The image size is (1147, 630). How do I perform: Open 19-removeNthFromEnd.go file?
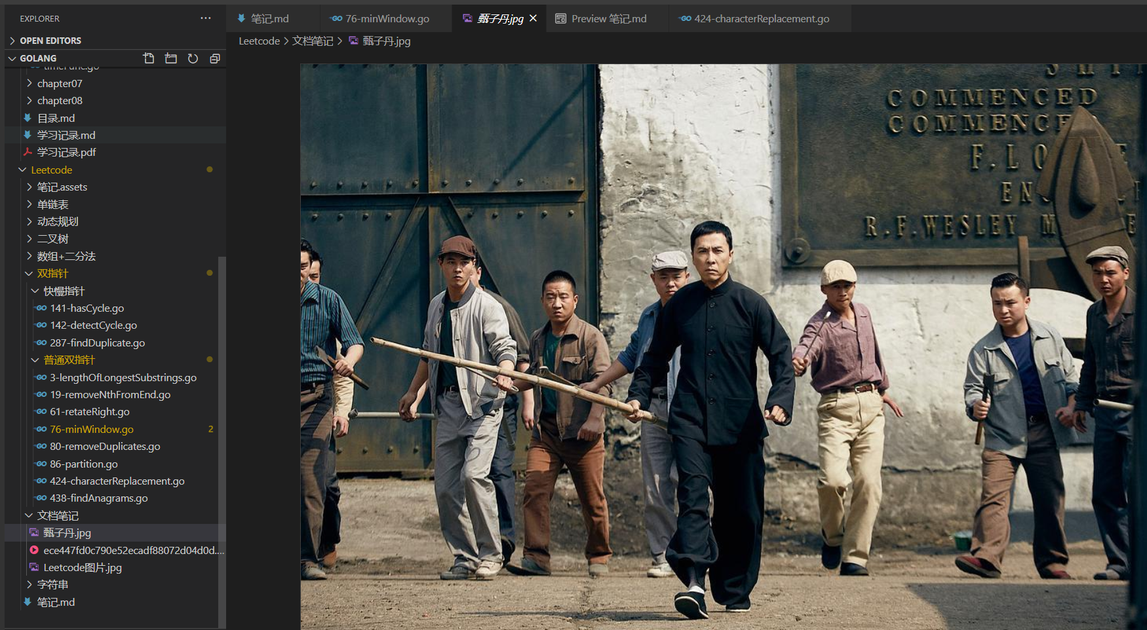pos(110,394)
